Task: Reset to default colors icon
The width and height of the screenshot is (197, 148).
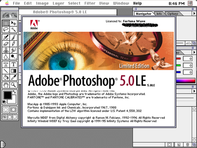Action: pyautogui.click(x=4, y=102)
